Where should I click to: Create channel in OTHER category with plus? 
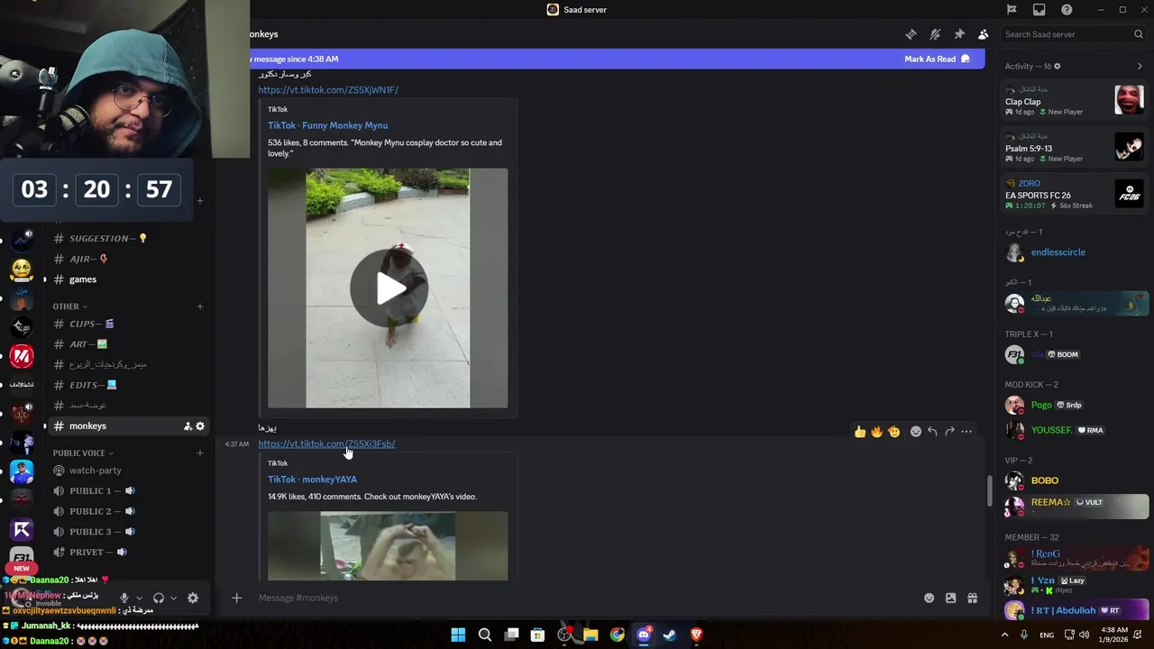click(x=200, y=306)
